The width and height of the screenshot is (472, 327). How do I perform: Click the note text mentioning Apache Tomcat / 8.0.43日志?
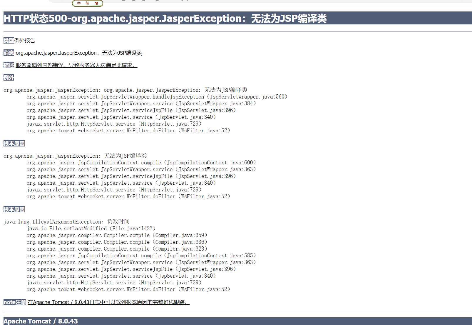click(109, 302)
